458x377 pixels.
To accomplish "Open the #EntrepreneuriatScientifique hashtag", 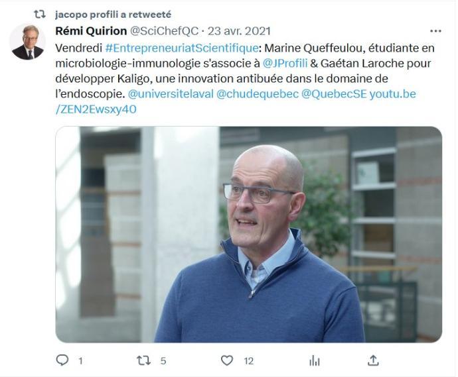I will (181, 48).
